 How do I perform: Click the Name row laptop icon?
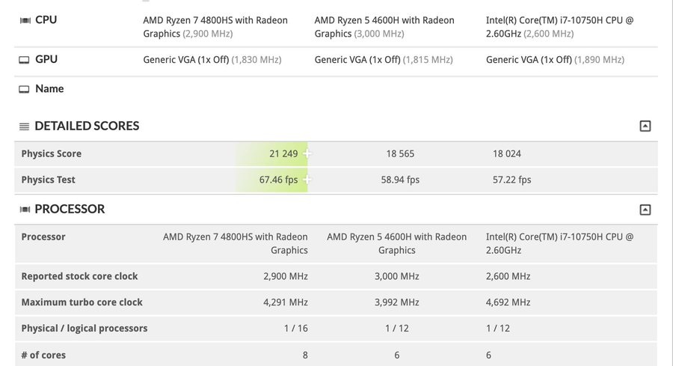(x=24, y=89)
